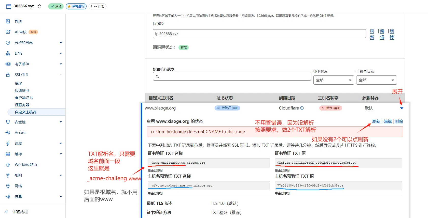Click the DNS network icon

click(8, 53)
